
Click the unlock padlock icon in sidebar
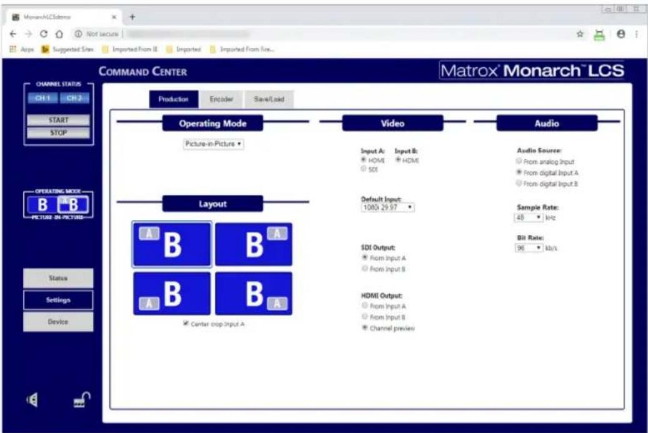(82, 399)
